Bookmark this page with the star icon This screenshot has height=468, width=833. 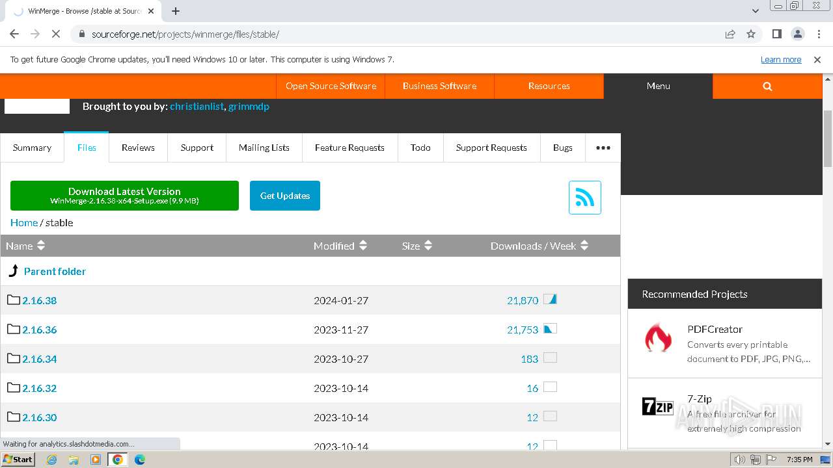click(x=751, y=34)
